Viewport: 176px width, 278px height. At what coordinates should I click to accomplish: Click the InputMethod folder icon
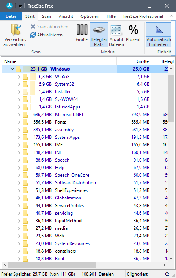[x=25, y=221]
